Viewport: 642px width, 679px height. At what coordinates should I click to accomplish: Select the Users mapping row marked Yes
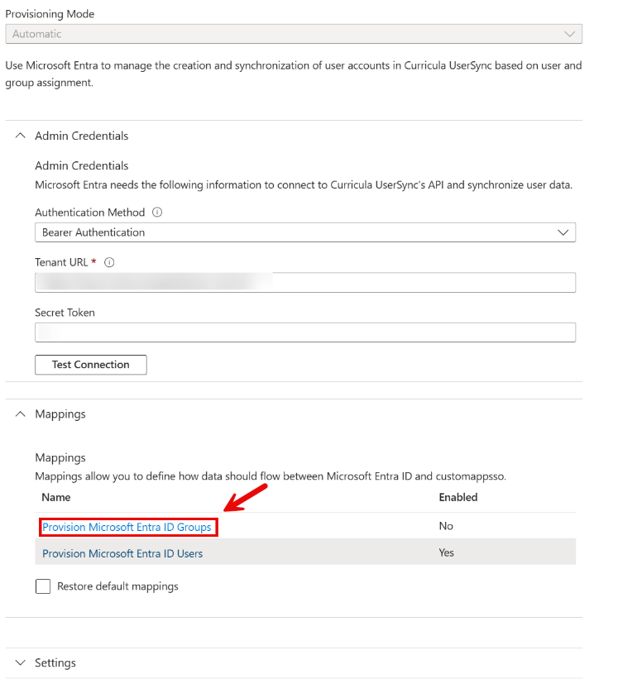[446, 552]
